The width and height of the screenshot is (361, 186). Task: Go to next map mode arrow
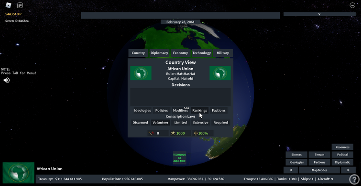pos(348,170)
